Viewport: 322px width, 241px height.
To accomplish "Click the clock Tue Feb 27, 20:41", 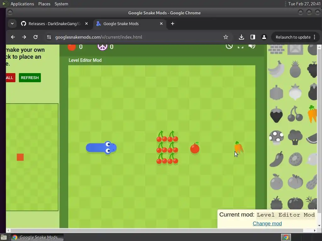I will 304,4.
